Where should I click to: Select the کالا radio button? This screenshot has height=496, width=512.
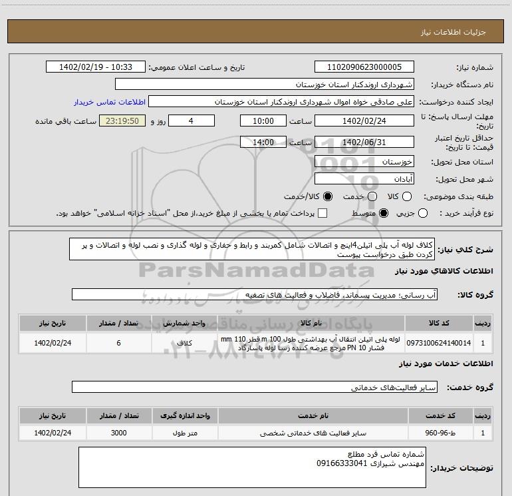click(x=407, y=196)
